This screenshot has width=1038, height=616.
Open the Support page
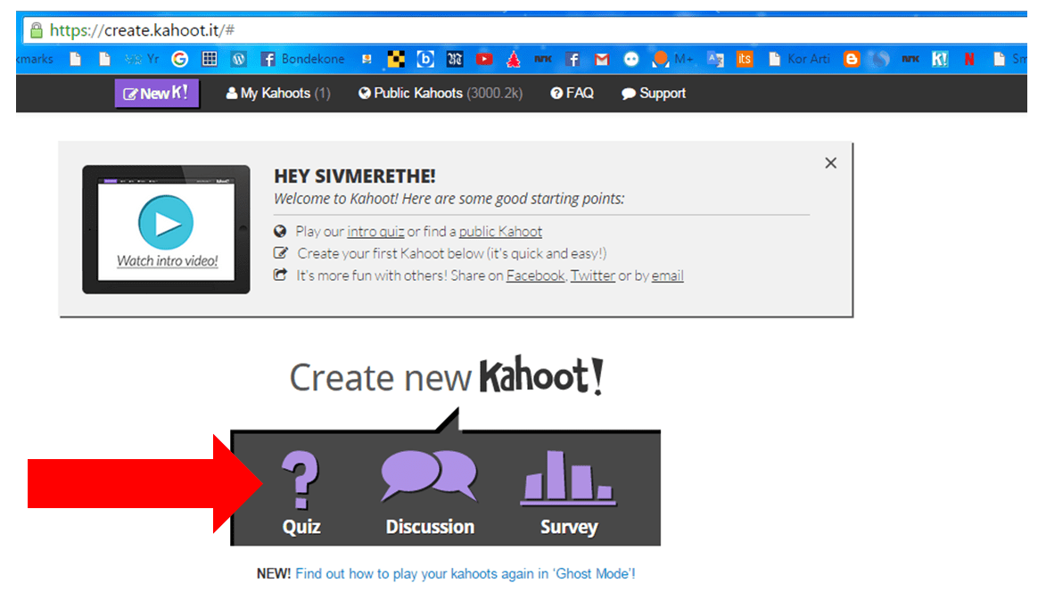pos(654,94)
